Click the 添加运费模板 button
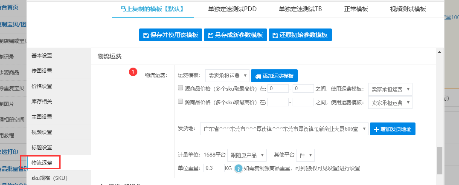 (x=274, y=76)
